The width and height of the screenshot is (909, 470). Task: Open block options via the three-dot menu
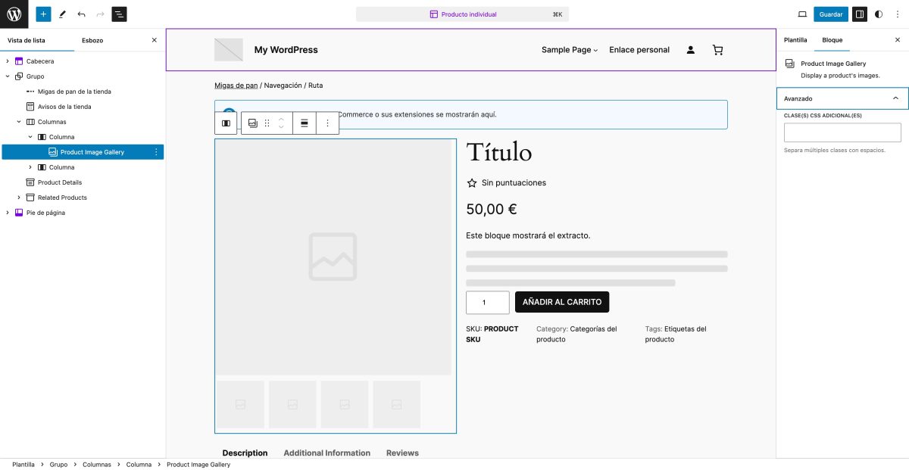click(327, 123)
